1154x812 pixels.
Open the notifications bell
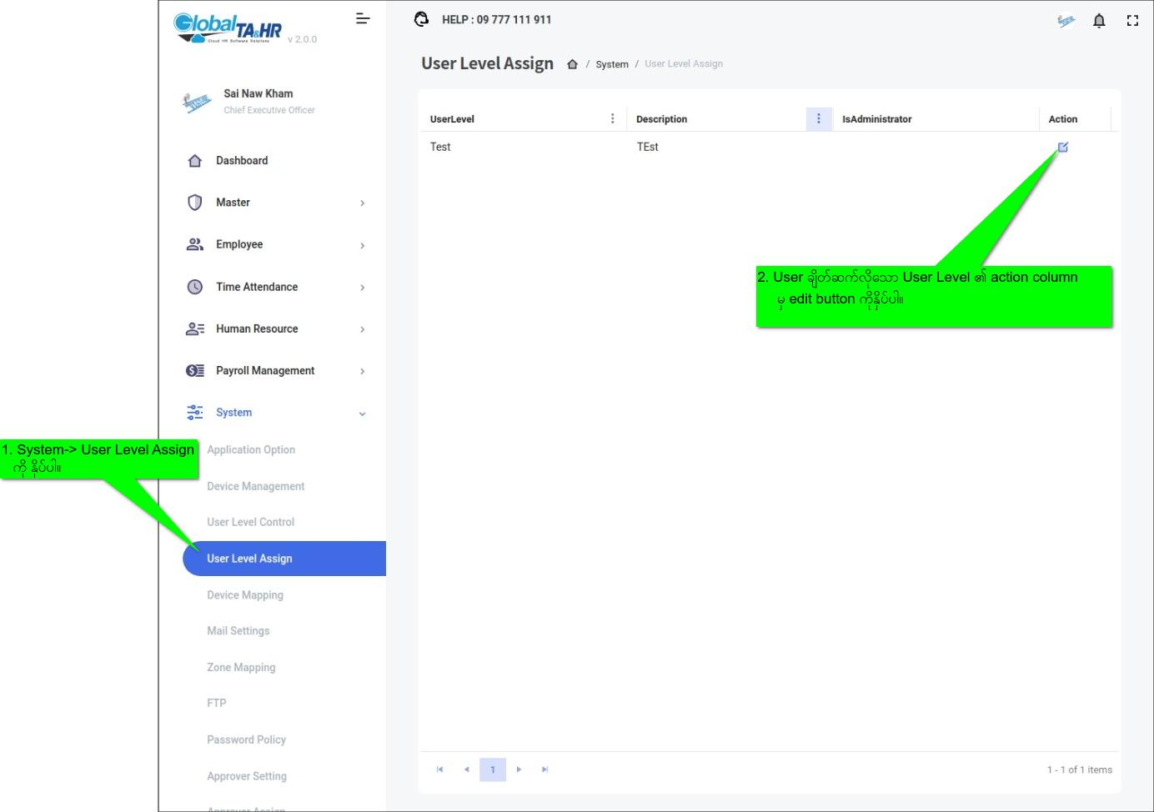(x=1099, y=21)
